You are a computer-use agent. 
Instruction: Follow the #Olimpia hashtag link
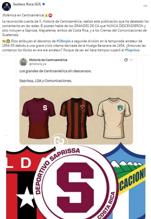click(63, 41)
